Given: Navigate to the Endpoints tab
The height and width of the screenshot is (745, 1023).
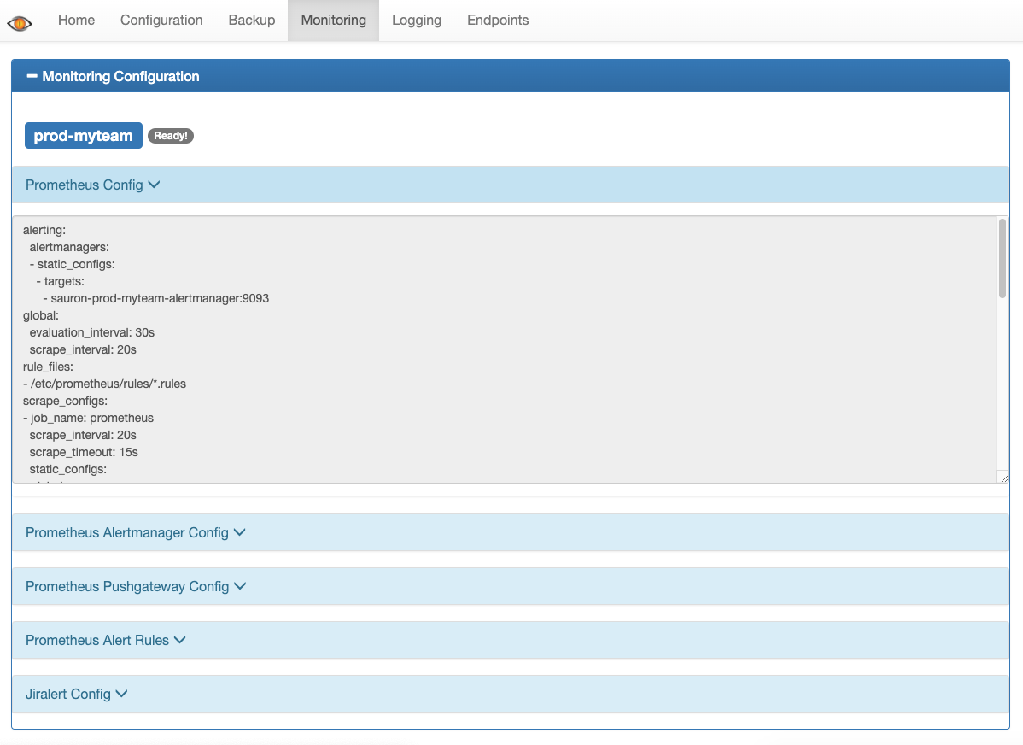Looking at the screenshot, I should [x=498, y=21].
